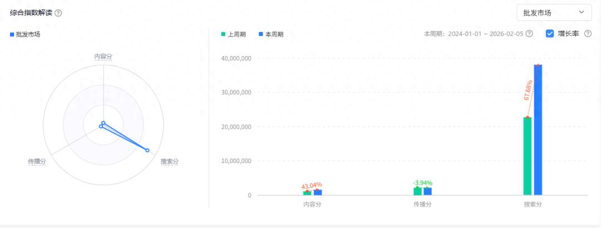Open help icon beside 综合指数解读 title
This screenshot has width=601, height=229.
click(x=58, y=13)
